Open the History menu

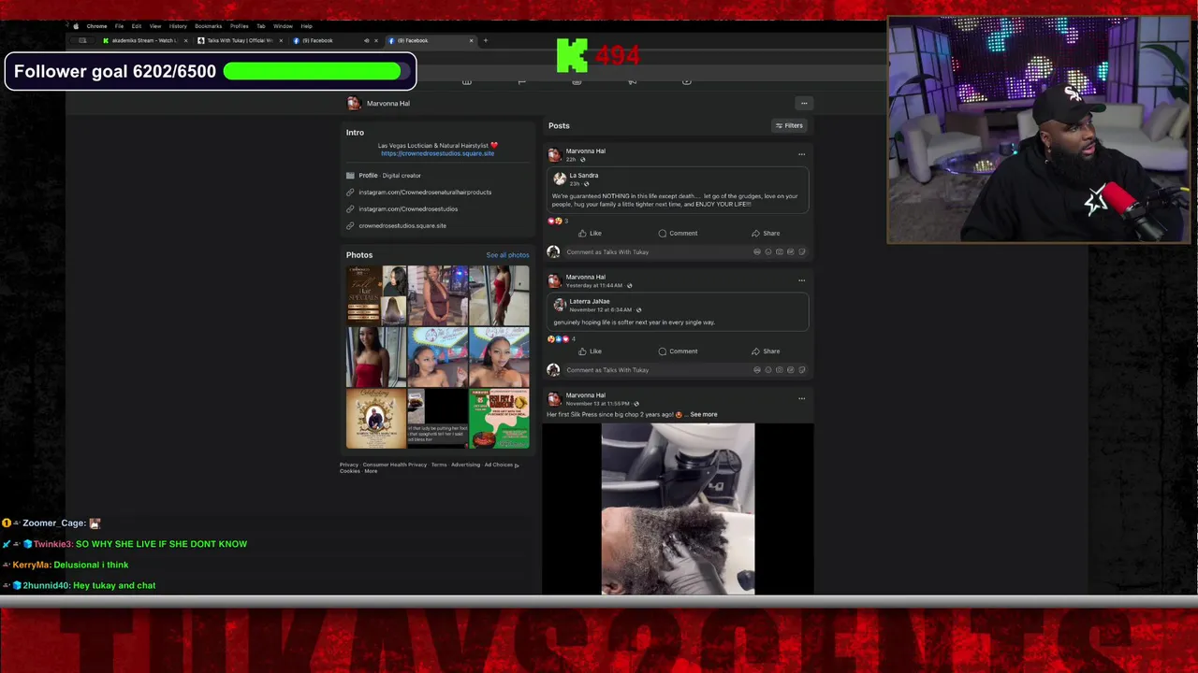[x=178, y=26]
